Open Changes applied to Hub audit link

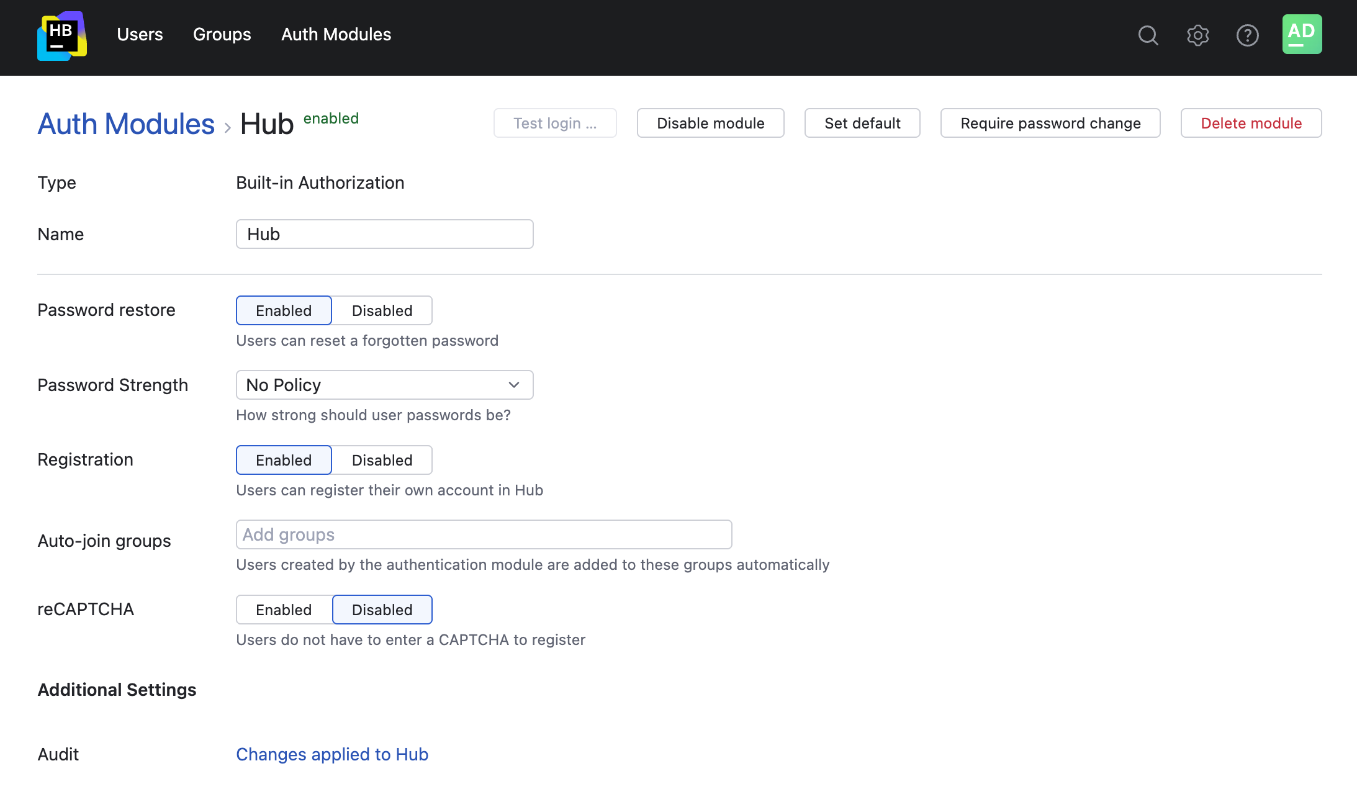click(331, 754)
